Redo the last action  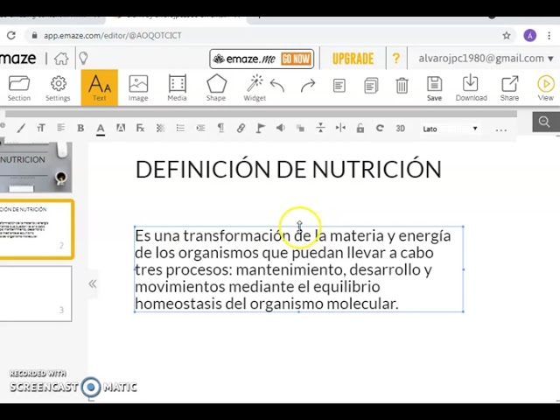[x=308, y=86]
